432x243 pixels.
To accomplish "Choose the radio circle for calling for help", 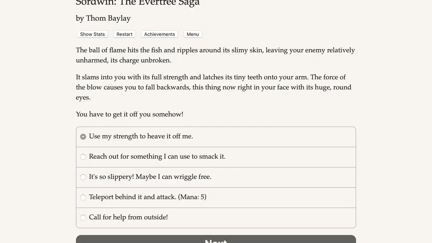I will 83,218.
